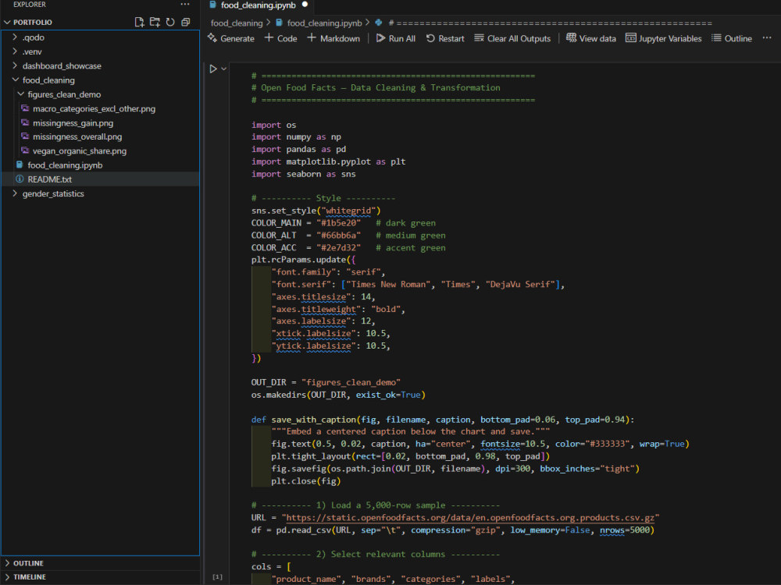Click the New File icon in Explorer header

[140, 22]
